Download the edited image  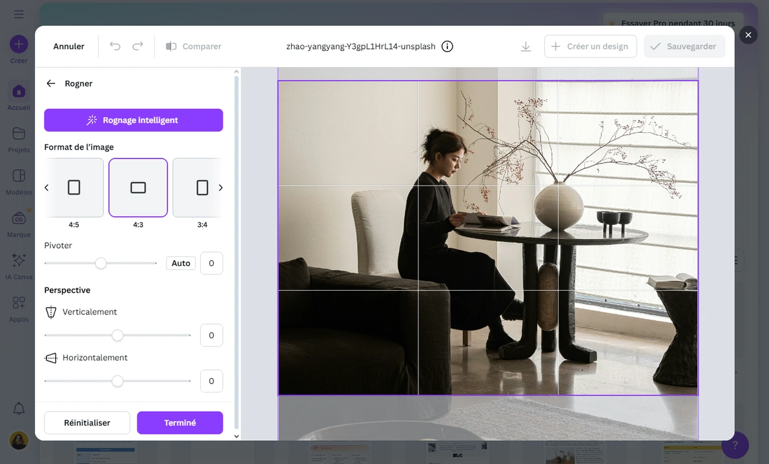tap(526, 46)
